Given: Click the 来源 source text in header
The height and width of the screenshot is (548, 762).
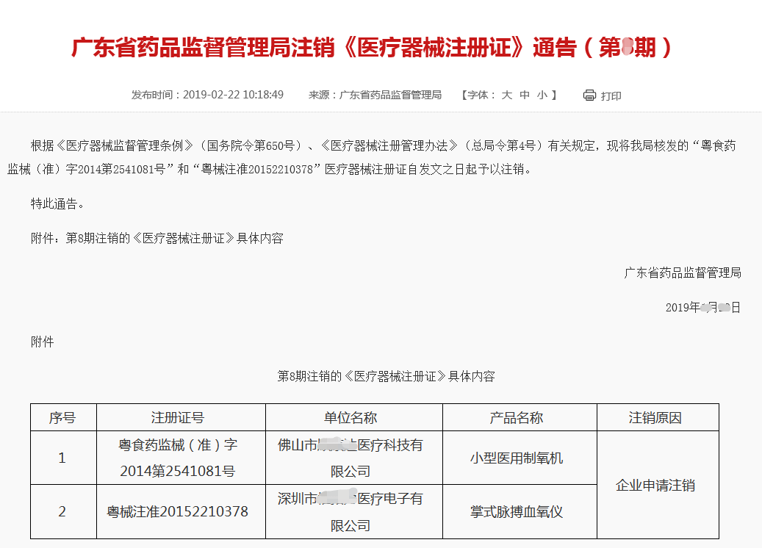Looking at the screenshot, I should 375,95.
